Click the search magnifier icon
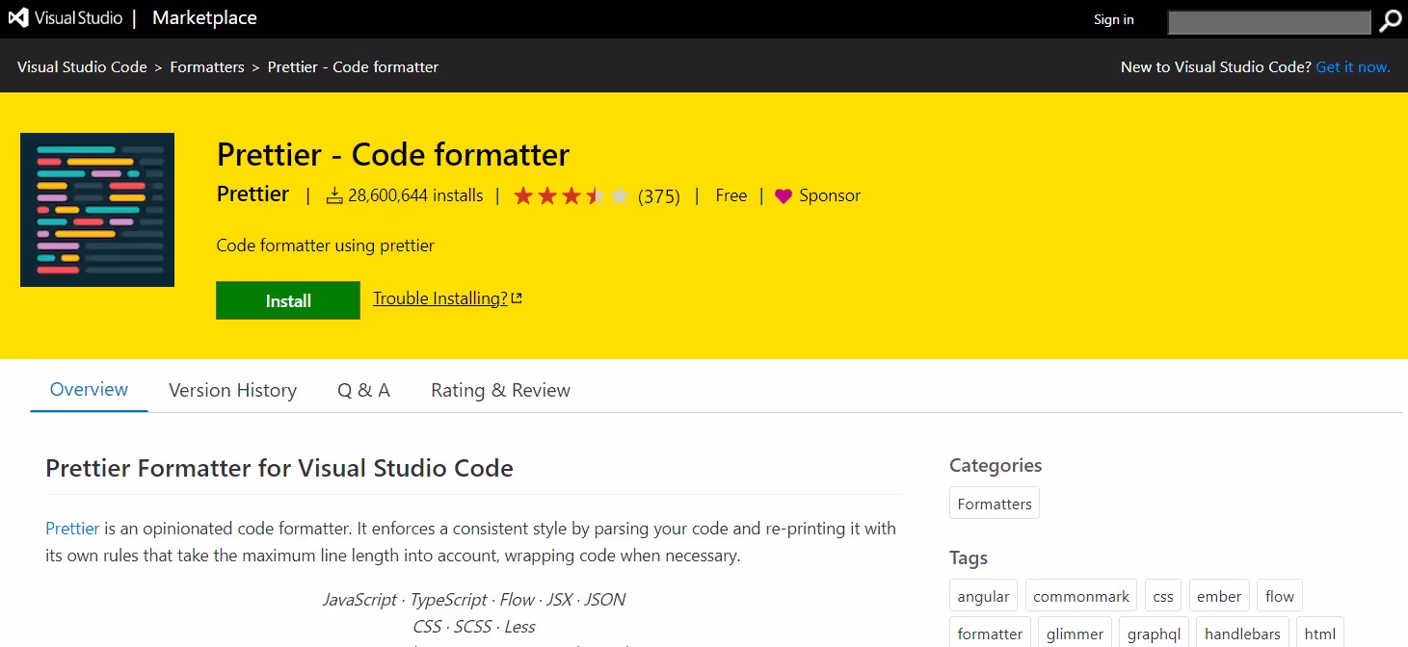1408x647 pixels. (1390, 20)
